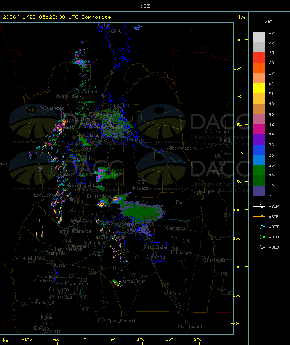Screen dimensions: 290x345
Task: Pick the gray 65-70 dBZ swatch
Action: coord(259,47)
